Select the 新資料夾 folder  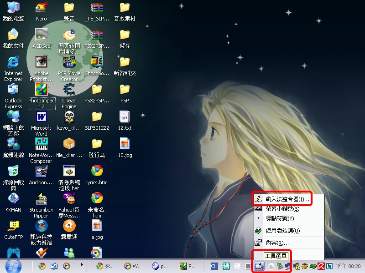(x=125, y=66)
